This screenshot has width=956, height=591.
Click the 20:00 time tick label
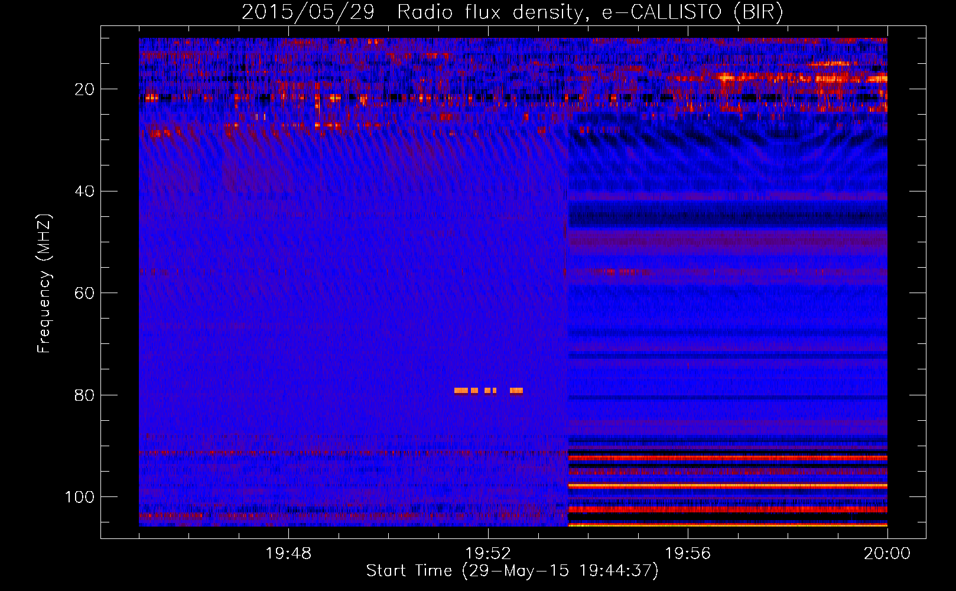point(887,554)
